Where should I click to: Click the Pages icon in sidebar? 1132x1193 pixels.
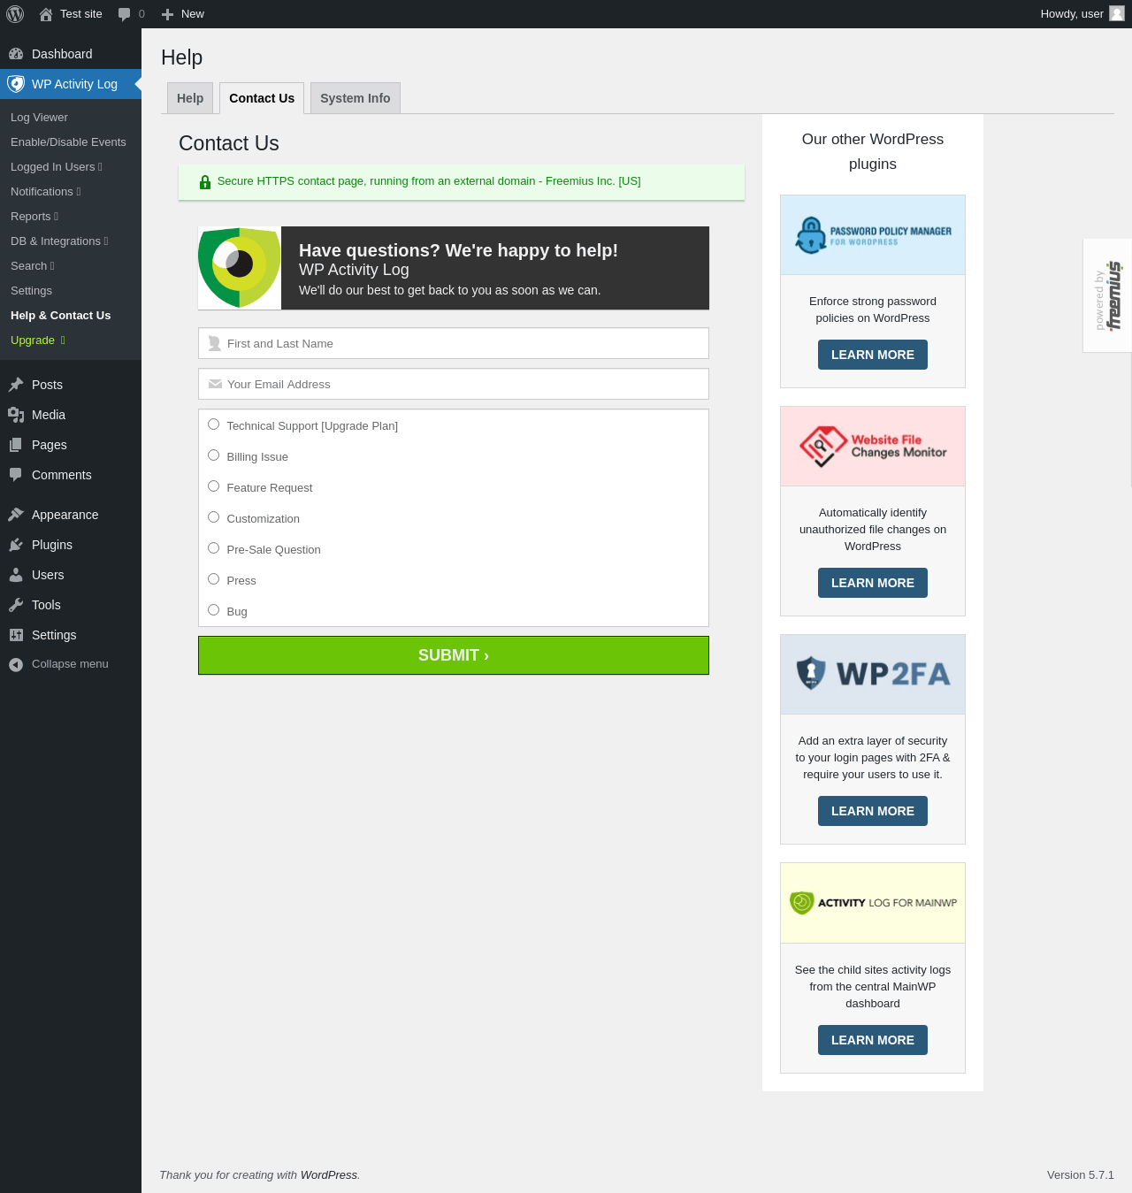click(x=16, y=445)
